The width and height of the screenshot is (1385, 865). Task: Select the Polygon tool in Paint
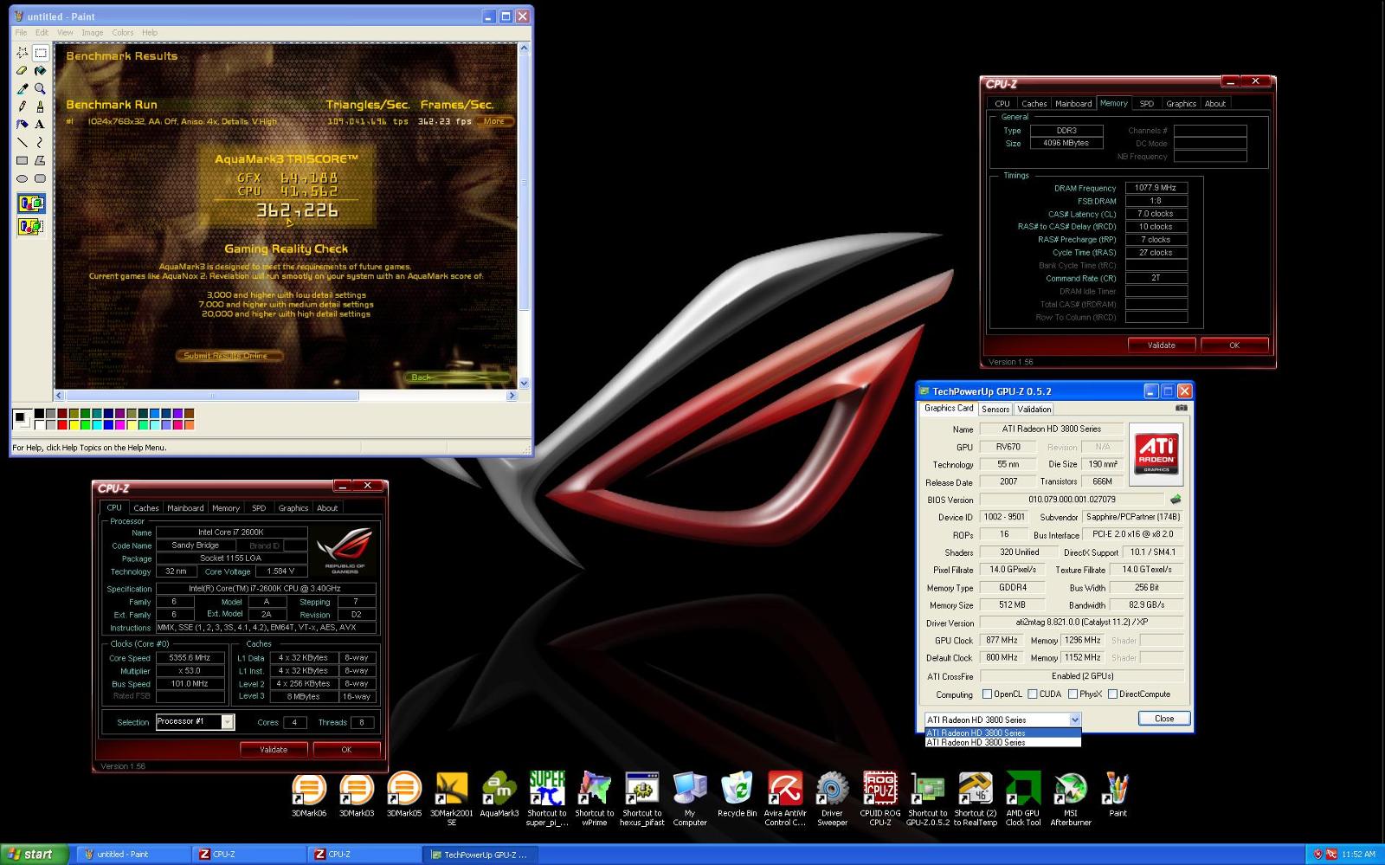40,160
